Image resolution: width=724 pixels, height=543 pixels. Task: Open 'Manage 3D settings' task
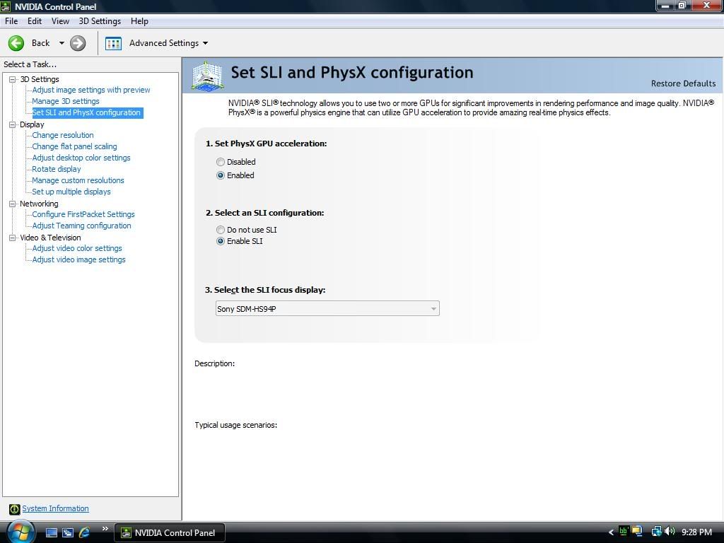tap(66, 101)
